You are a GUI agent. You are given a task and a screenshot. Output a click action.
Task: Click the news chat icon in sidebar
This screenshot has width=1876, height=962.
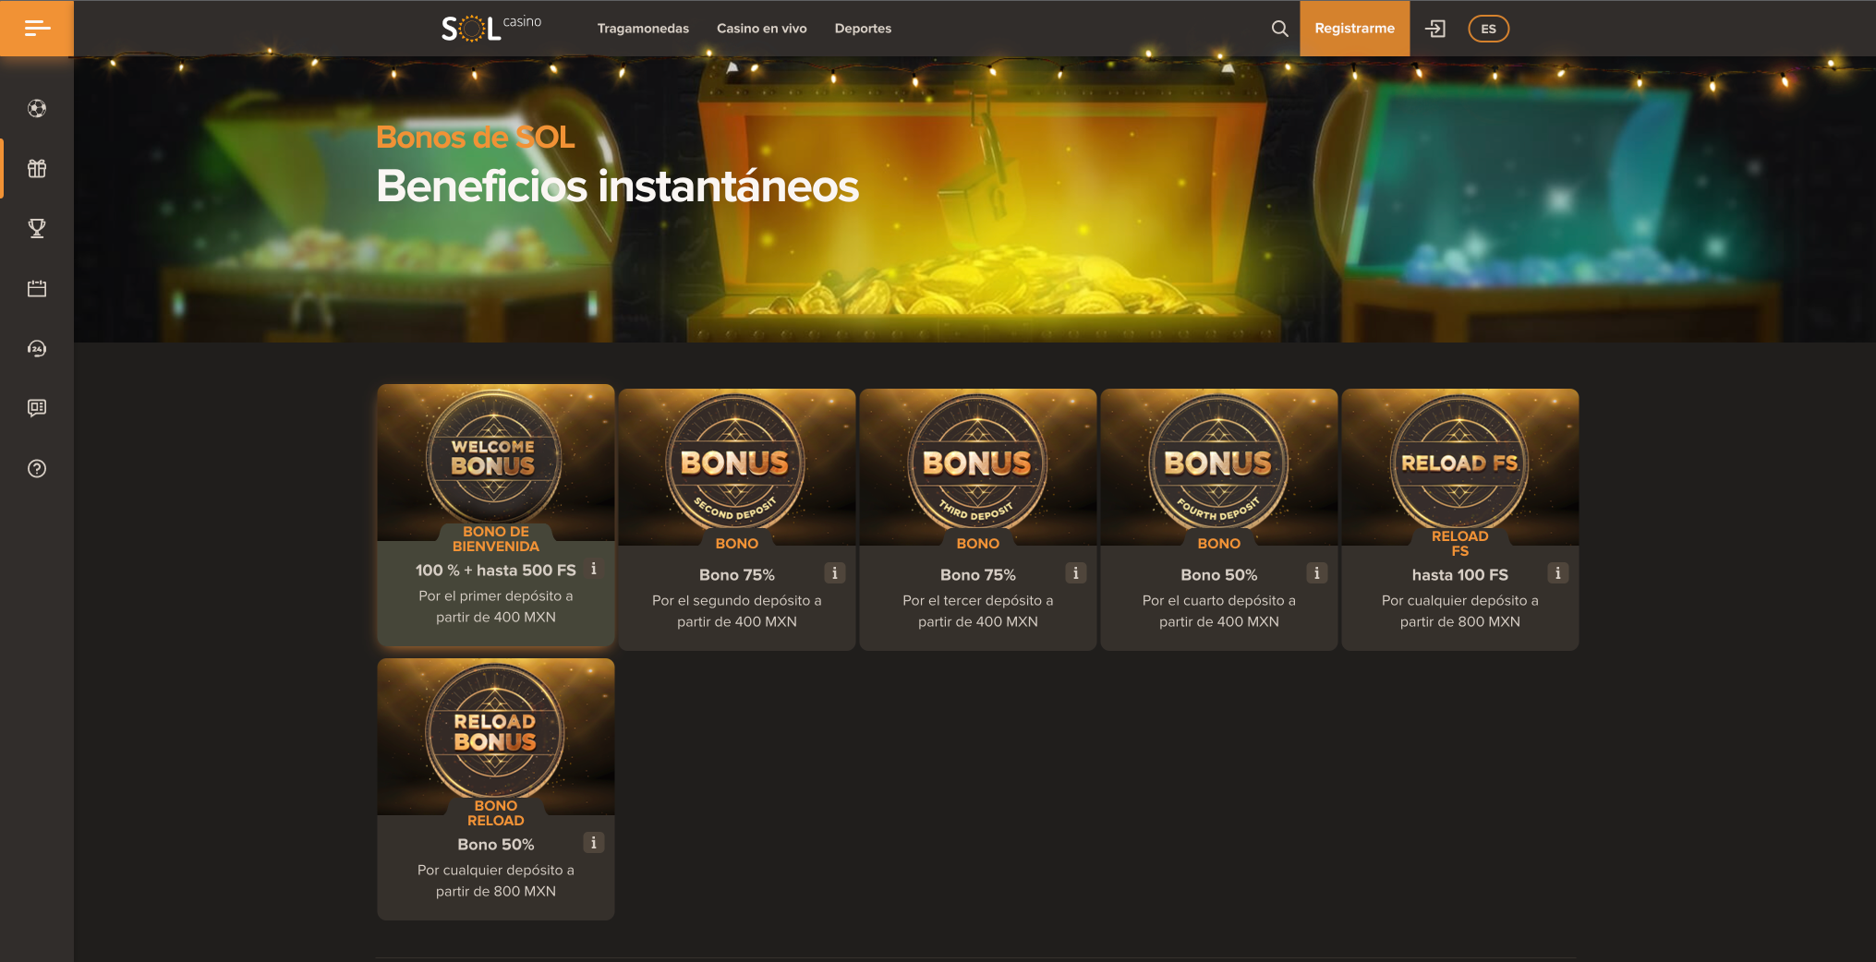[37, 408]
